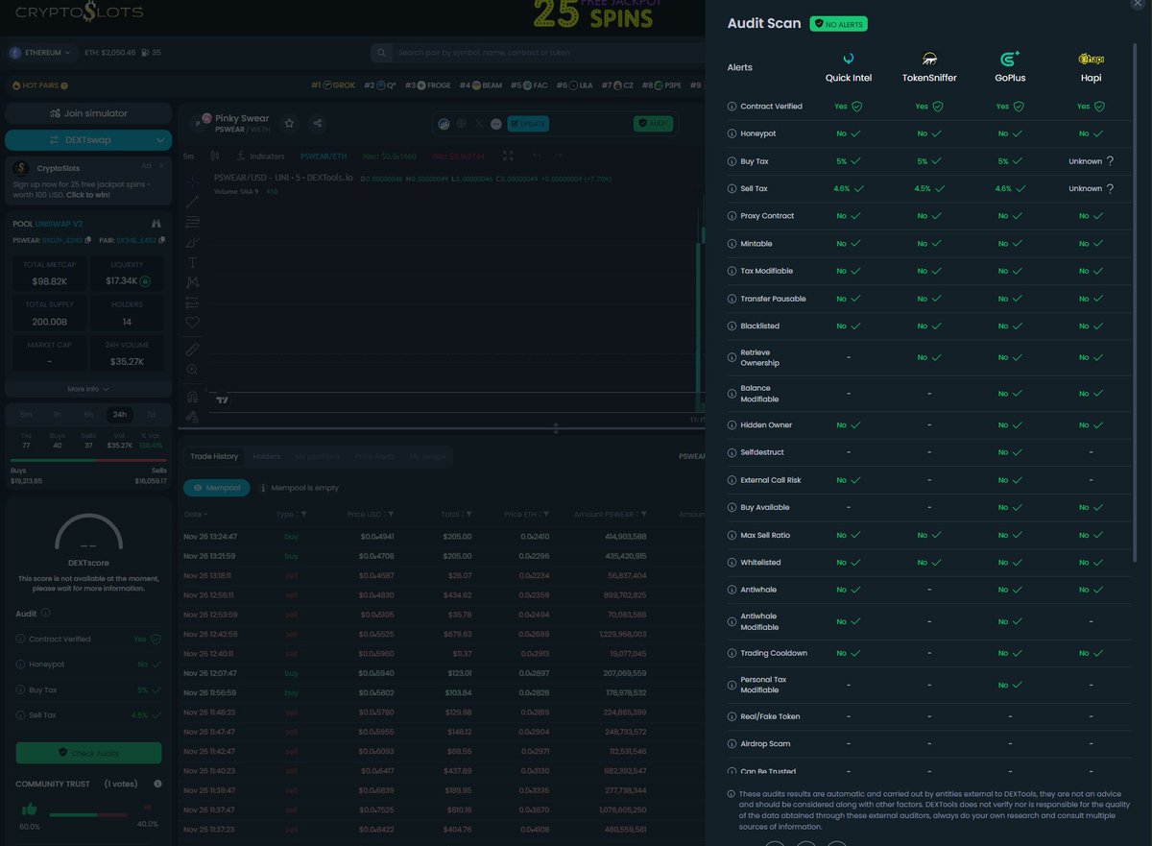Copy the PSWEAR contract address
This screenshot has height=846, width=1152.
[88, 240]
